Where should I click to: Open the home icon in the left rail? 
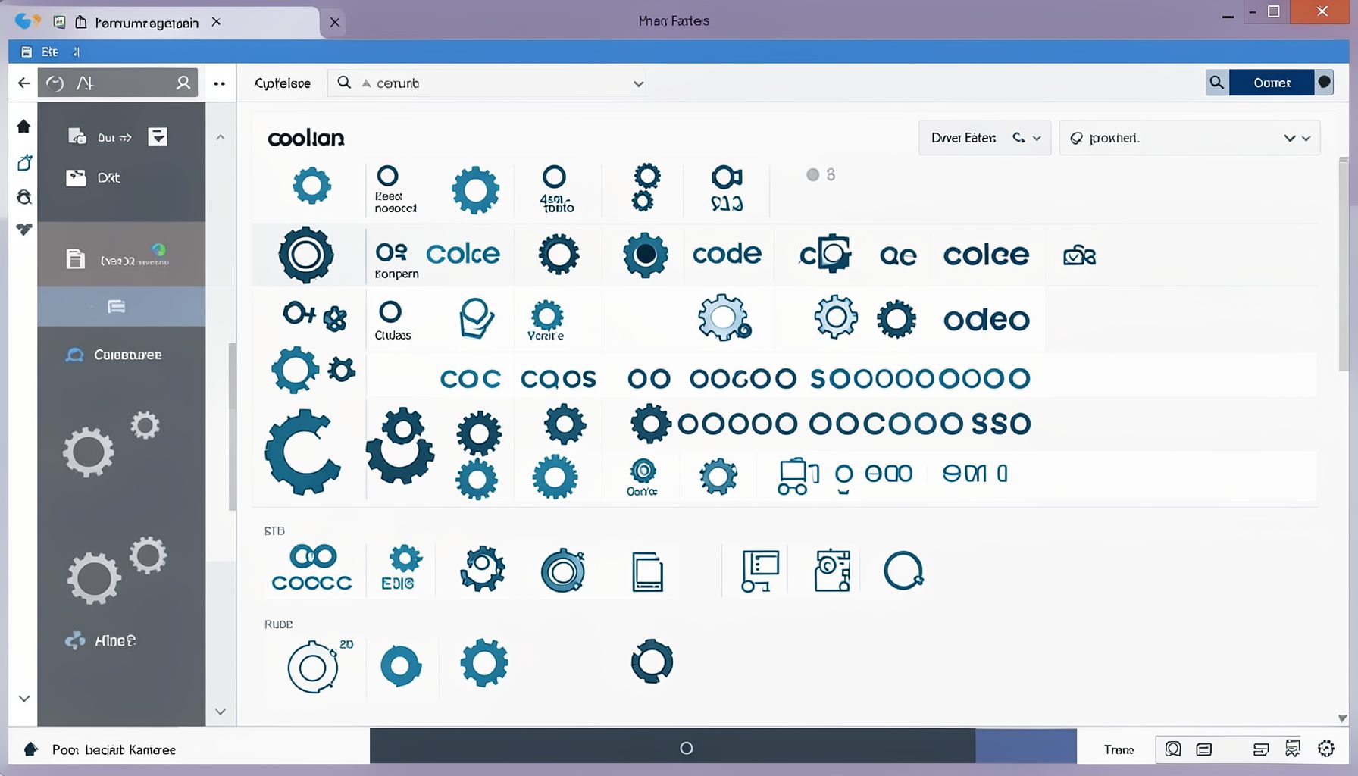pos(23,126)
